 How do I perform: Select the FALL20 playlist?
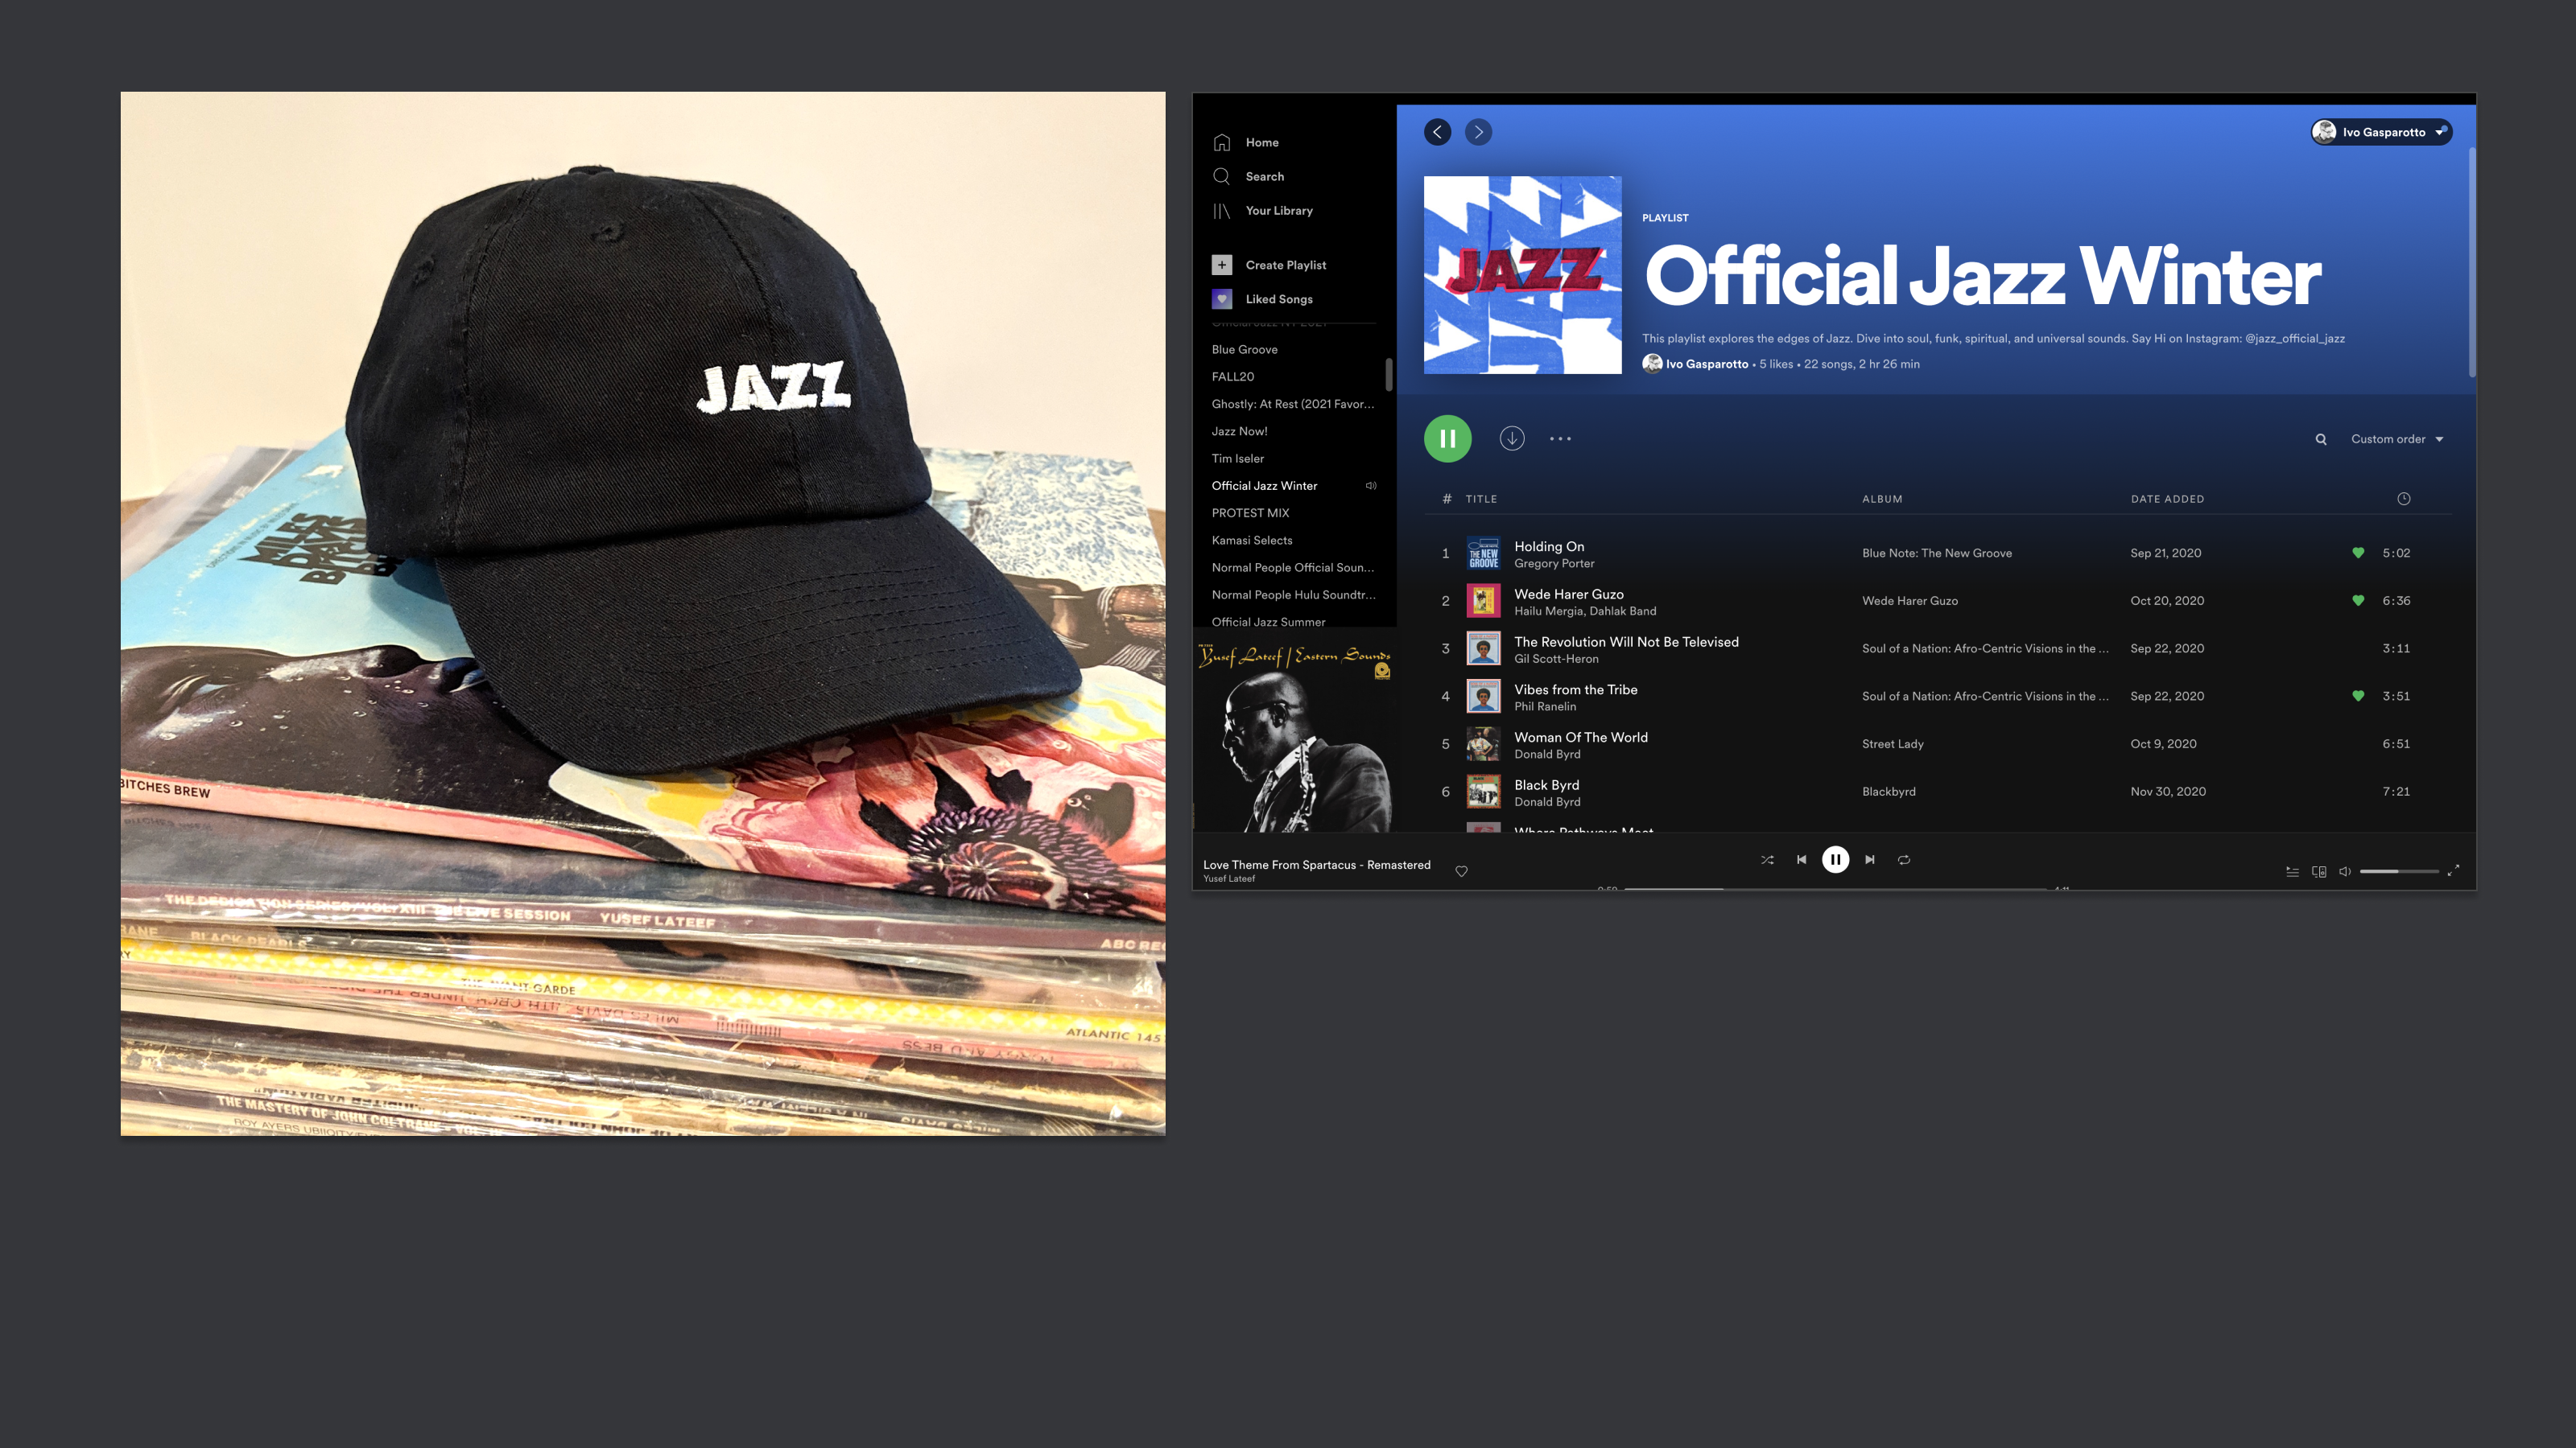point(1233,376)
